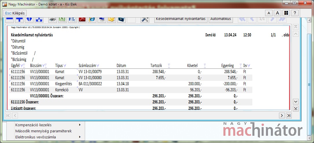Image resolution: width=314 pixels, height=143 pixels.
Task: Step up with vertical scroll arrow
Action: [296, 34]
